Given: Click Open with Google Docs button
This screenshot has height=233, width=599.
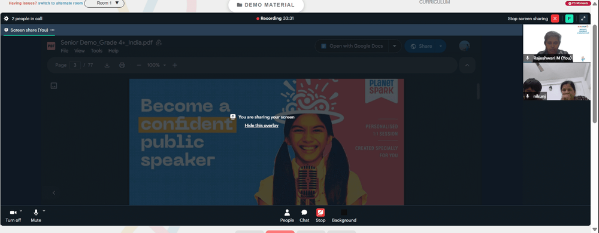Looking at the screenshot, I should pos(352,46).
